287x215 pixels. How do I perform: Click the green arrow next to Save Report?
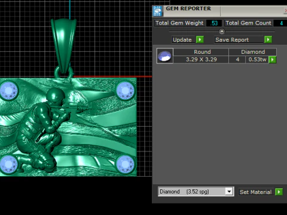tap(268, 39)
